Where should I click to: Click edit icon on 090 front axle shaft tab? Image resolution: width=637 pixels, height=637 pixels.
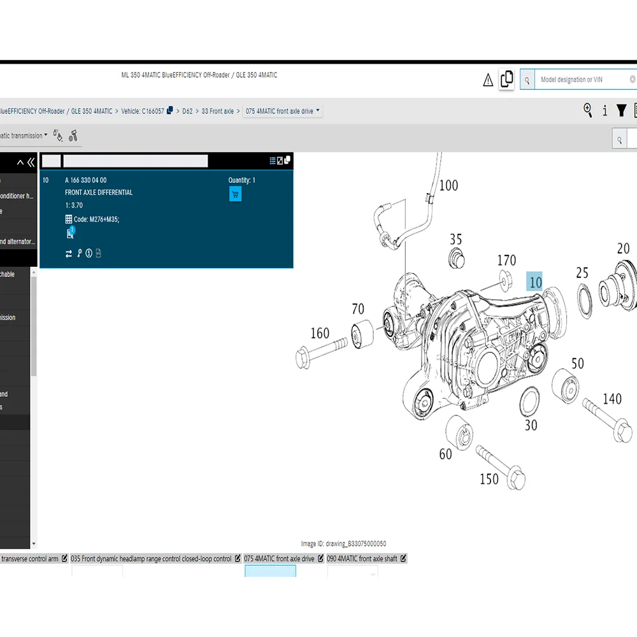(x=403, y=559)
